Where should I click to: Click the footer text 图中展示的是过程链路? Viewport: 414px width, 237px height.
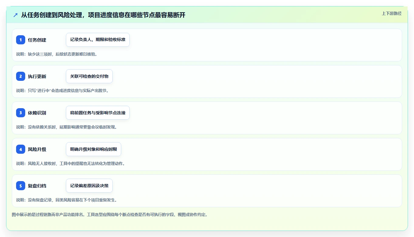[110, 215]
